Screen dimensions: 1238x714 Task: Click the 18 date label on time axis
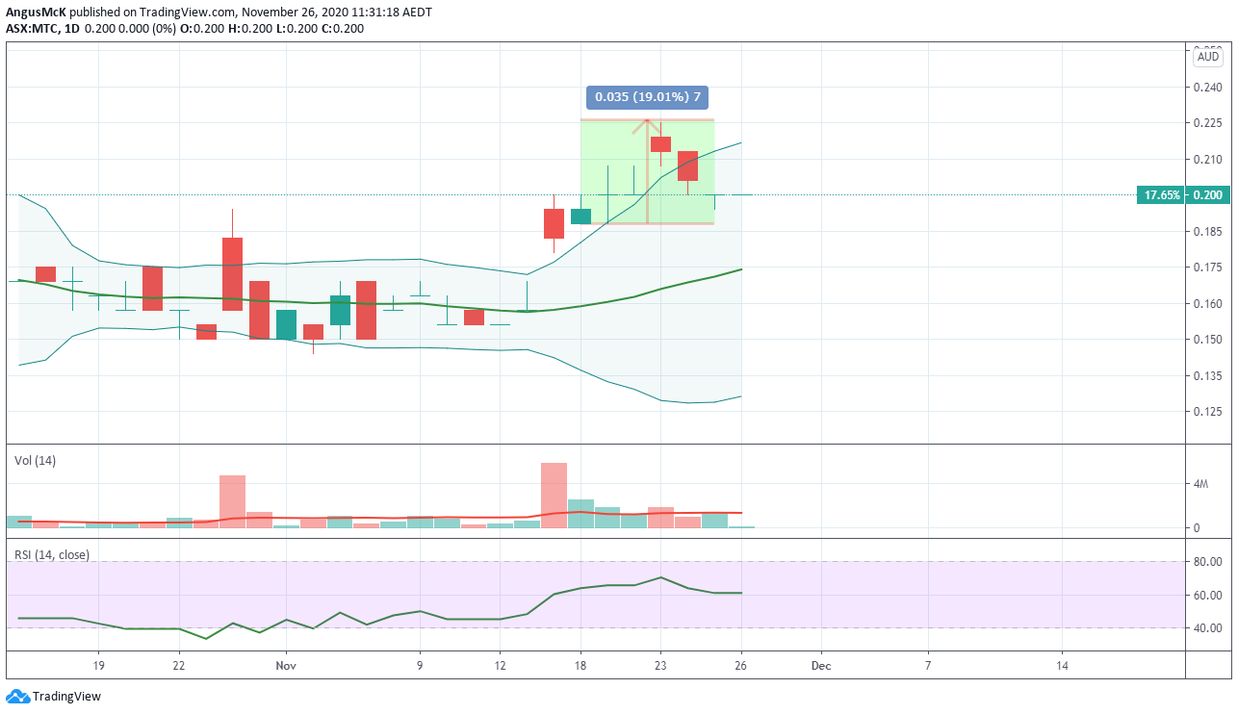coord(580,665)
